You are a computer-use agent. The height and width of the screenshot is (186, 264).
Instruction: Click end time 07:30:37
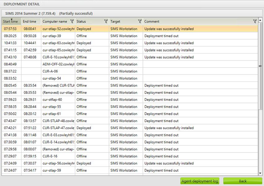pyautogui.click(x=30, y=163)
